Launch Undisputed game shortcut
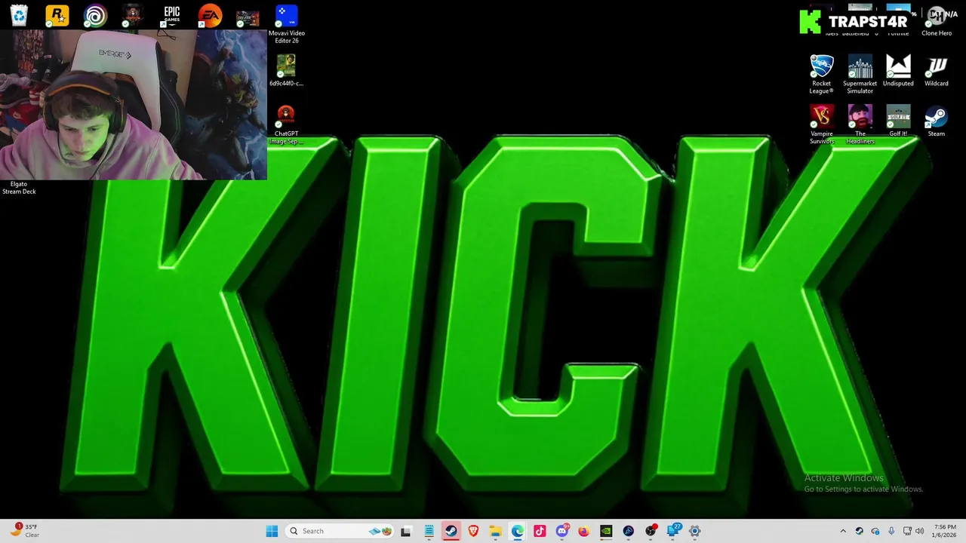This screenshot has width=966, height=543. tap(898, 70)
